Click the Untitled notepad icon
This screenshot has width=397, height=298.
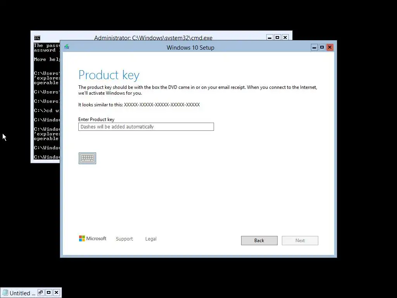coord(5,293)
